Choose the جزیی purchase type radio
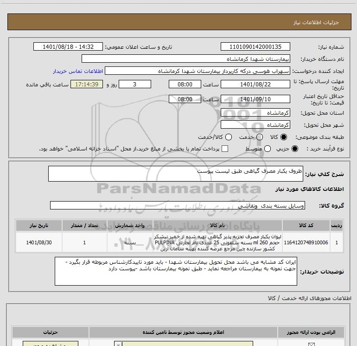Image resolution: width=357 pixels, height=346 pixels. coord(295,149)
